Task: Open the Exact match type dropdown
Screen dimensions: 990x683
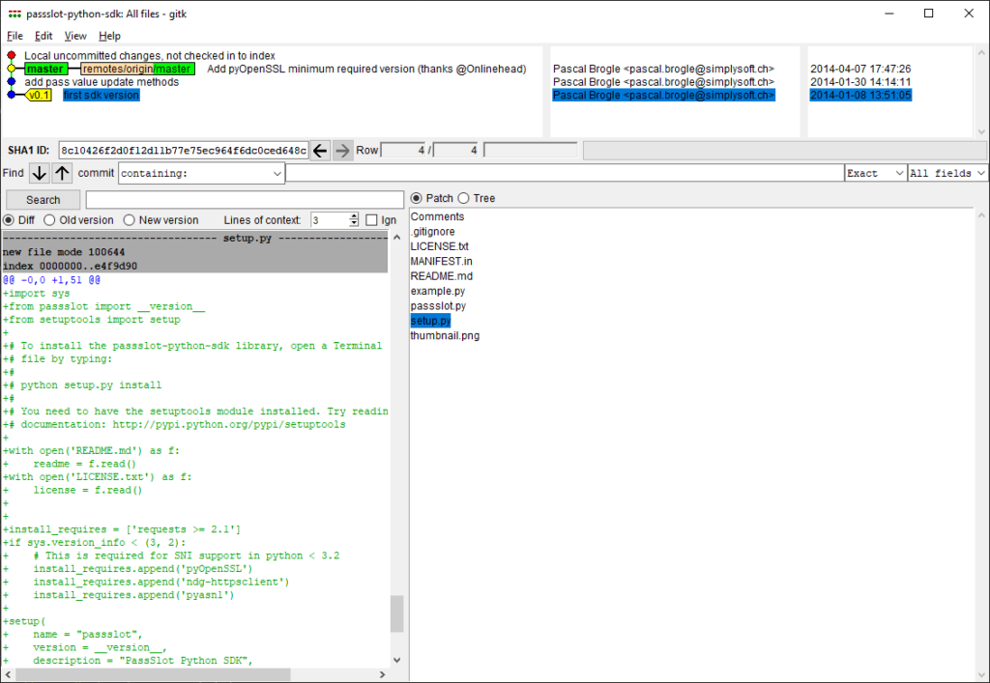Action: [x=899, y=174]
